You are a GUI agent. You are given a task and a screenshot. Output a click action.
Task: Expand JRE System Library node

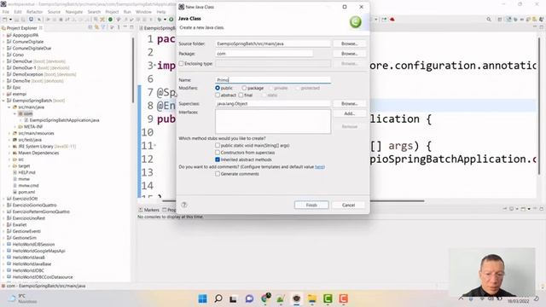tap(9, 146)
